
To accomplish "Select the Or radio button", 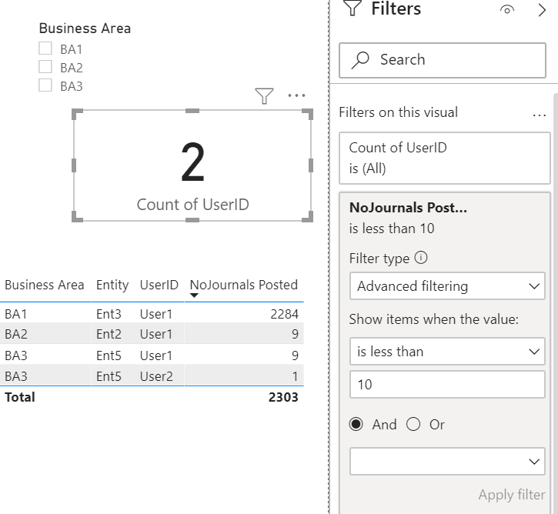I will coord(413,424).
